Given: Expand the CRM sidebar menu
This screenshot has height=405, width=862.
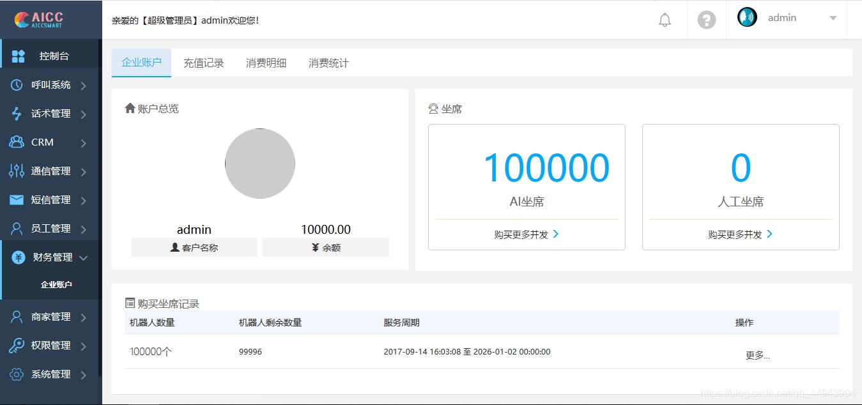Looking at the screenshot, I should [83, 143].
